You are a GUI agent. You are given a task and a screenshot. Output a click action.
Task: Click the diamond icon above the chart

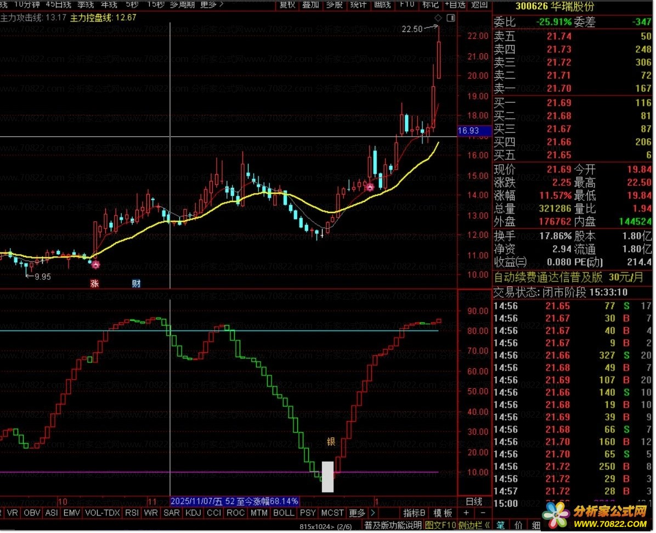[x=438, y=18]
